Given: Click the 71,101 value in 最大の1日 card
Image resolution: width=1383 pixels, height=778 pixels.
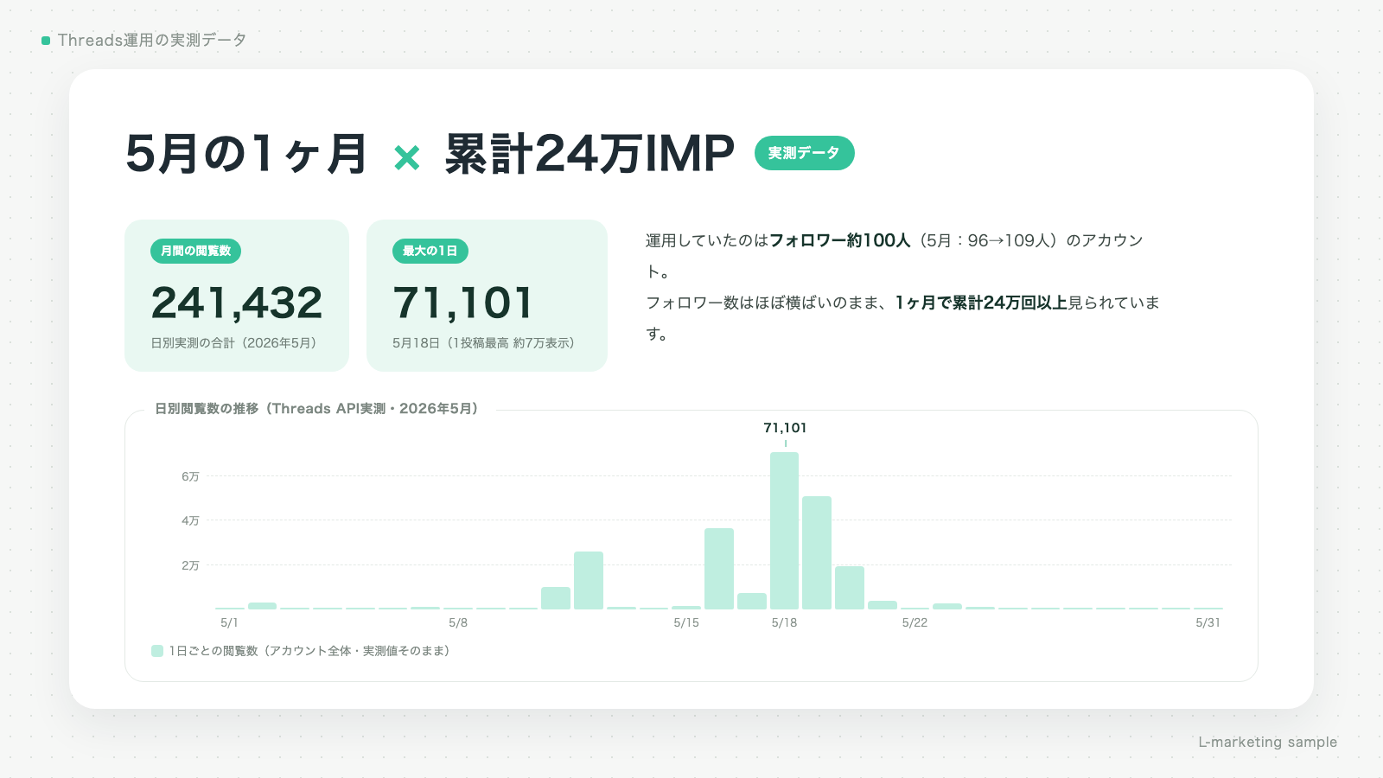Looking at the screenshot, I should point(463,303).
